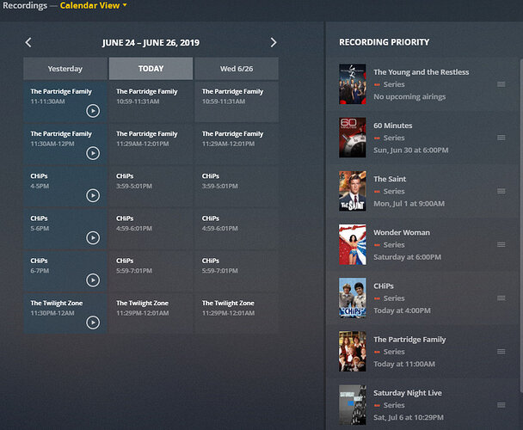Play yesterday's Twilight Zone recording
Image resolution: width=523 pixels, height=430 pixels.
point(93,322)
